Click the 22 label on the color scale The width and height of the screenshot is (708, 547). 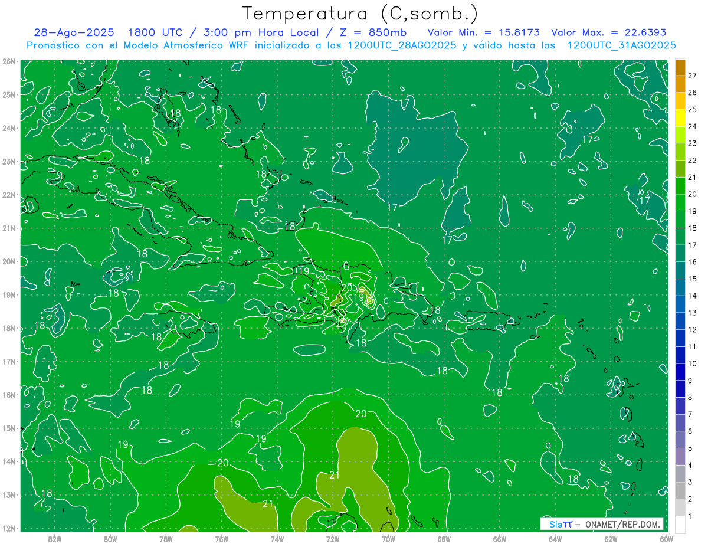(x=693, y=160)
